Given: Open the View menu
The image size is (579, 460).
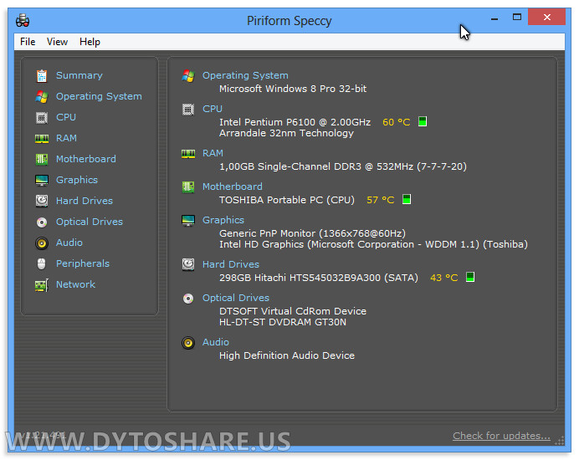Looking at the screenshot, I should coord(57,42).
